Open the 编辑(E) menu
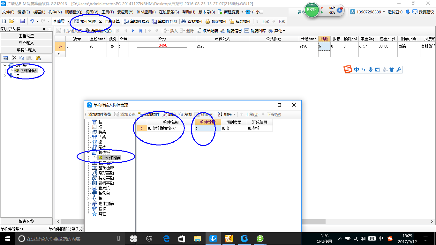The image size is (436, 245). [x=24, y=12]
